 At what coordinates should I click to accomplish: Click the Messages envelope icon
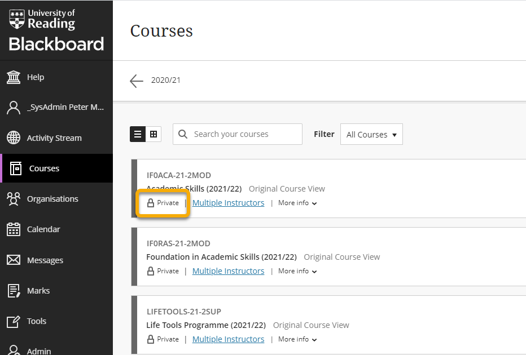point(14,260)
